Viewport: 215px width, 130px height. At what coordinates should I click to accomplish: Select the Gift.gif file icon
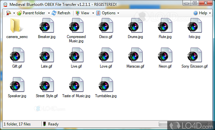(17, 55)
